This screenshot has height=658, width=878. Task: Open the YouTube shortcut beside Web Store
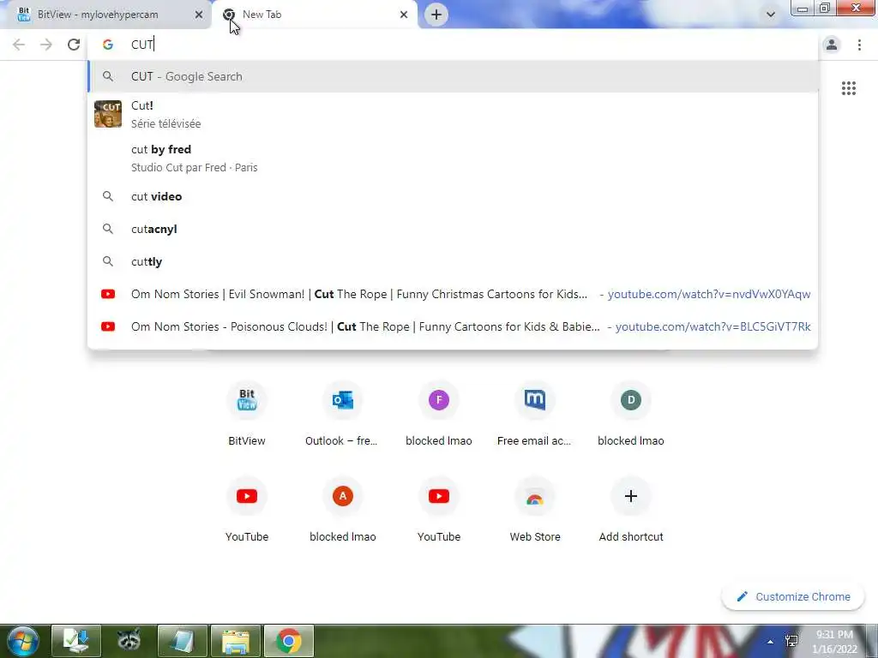439,509
